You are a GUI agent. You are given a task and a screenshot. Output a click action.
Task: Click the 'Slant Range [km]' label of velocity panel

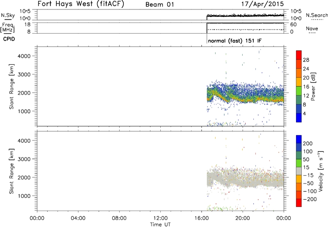tap(11, 171)
